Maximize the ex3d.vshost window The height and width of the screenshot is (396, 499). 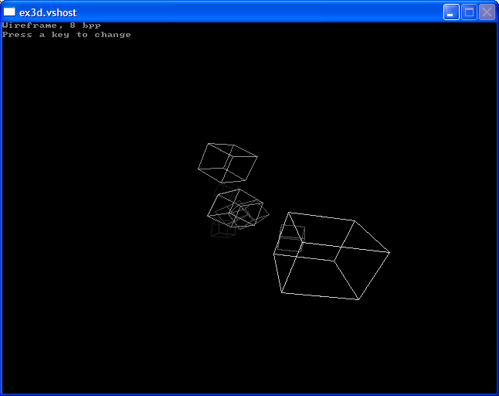pos(469,12)
